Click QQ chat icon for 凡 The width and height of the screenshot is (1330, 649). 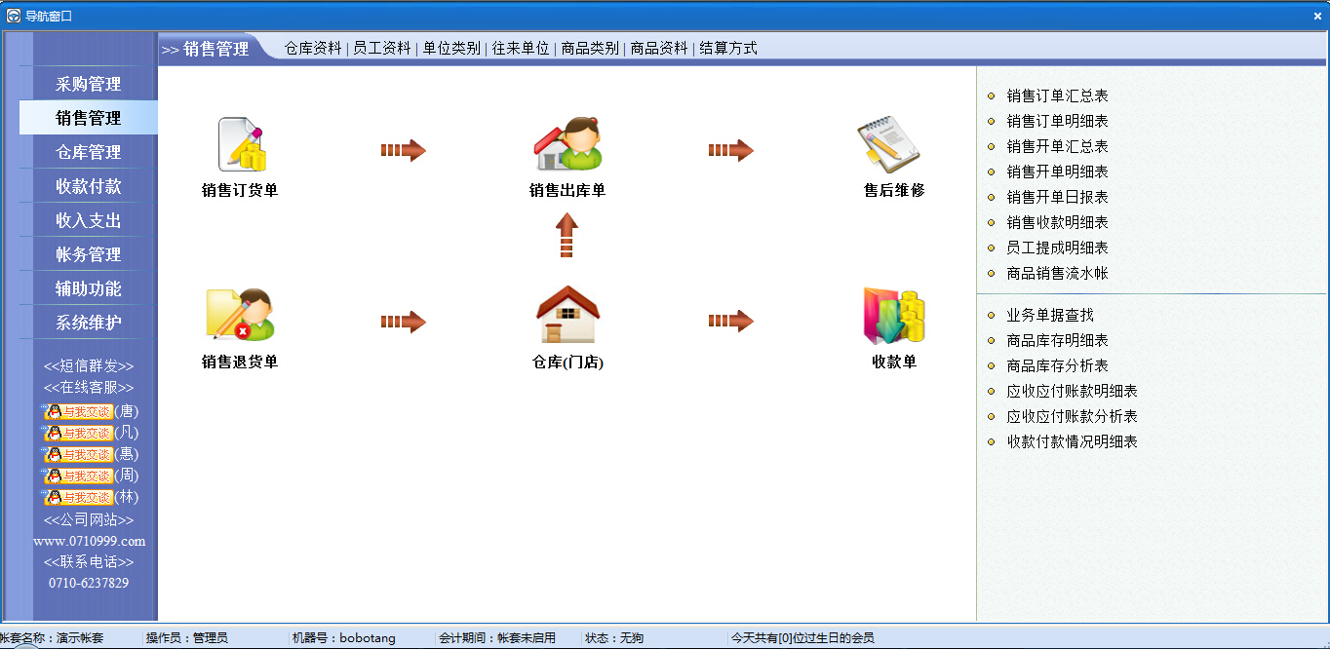click(79, 433)
